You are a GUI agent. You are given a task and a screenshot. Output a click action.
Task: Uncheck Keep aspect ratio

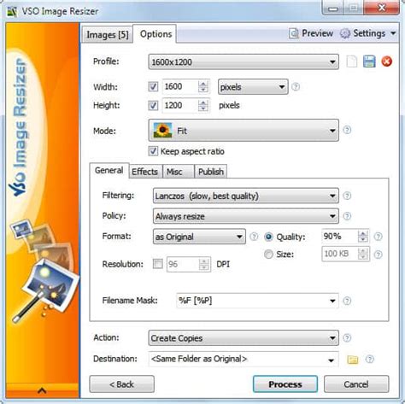(153, 151)
